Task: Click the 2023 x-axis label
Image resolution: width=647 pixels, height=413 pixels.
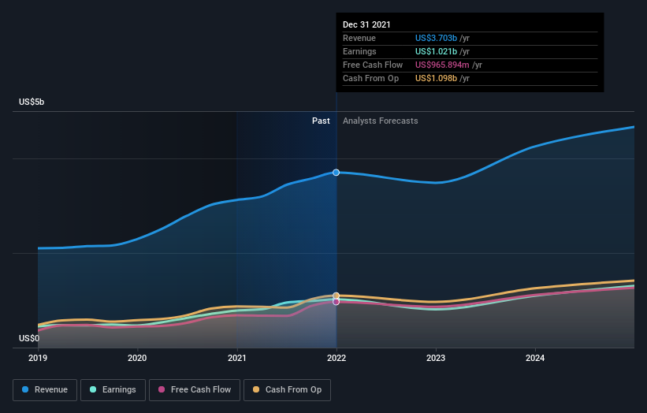Action: 436,358
